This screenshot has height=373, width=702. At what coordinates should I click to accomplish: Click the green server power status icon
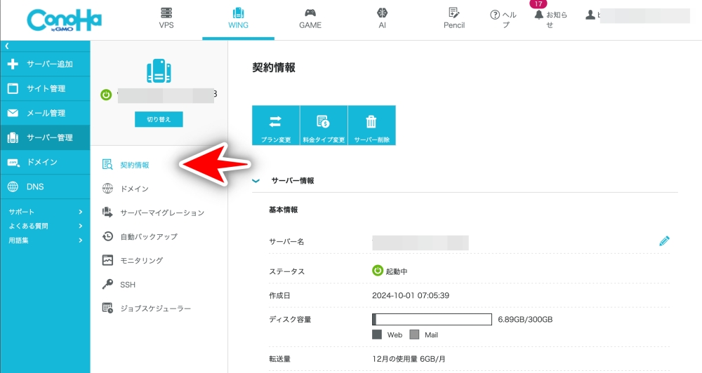106,95
